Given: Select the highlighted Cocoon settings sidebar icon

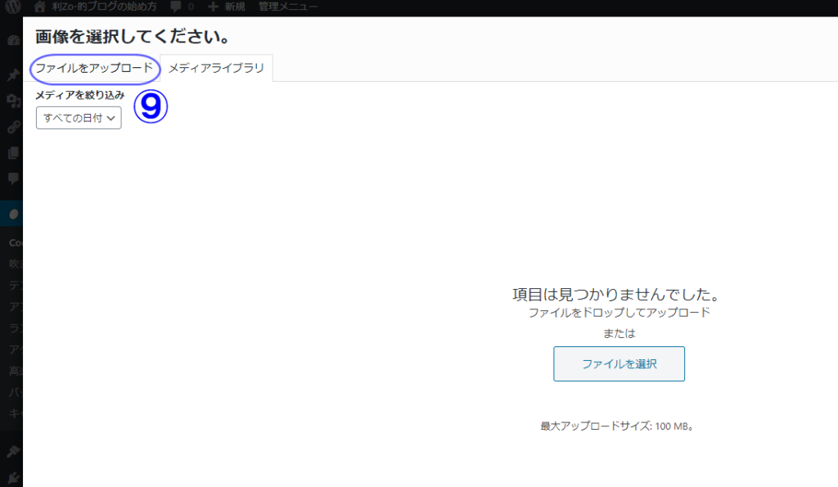Looking at the screenshot, I should coord(13,214).
